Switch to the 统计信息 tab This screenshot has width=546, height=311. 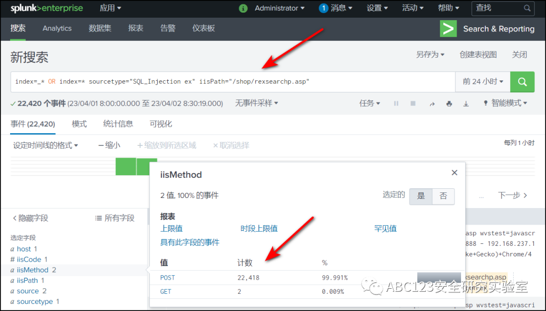tap(118, 124)
